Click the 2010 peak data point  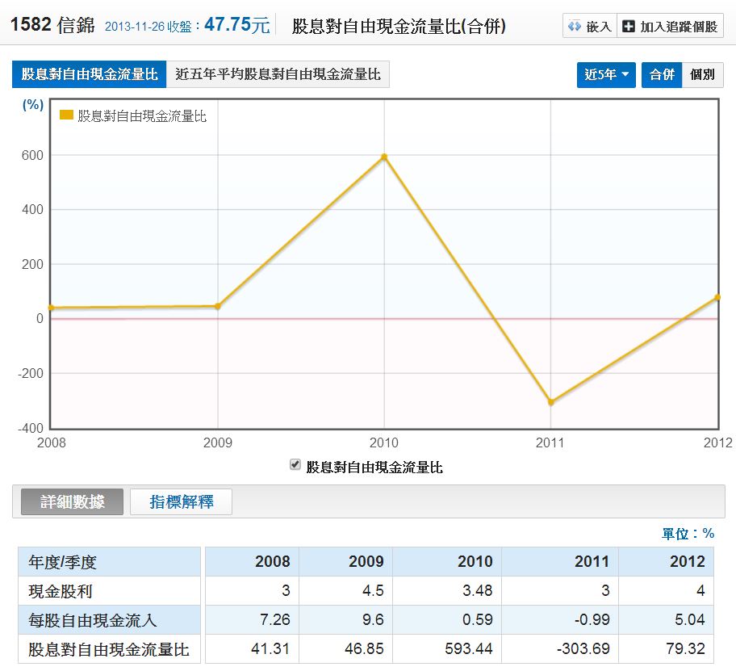(384, 157)
